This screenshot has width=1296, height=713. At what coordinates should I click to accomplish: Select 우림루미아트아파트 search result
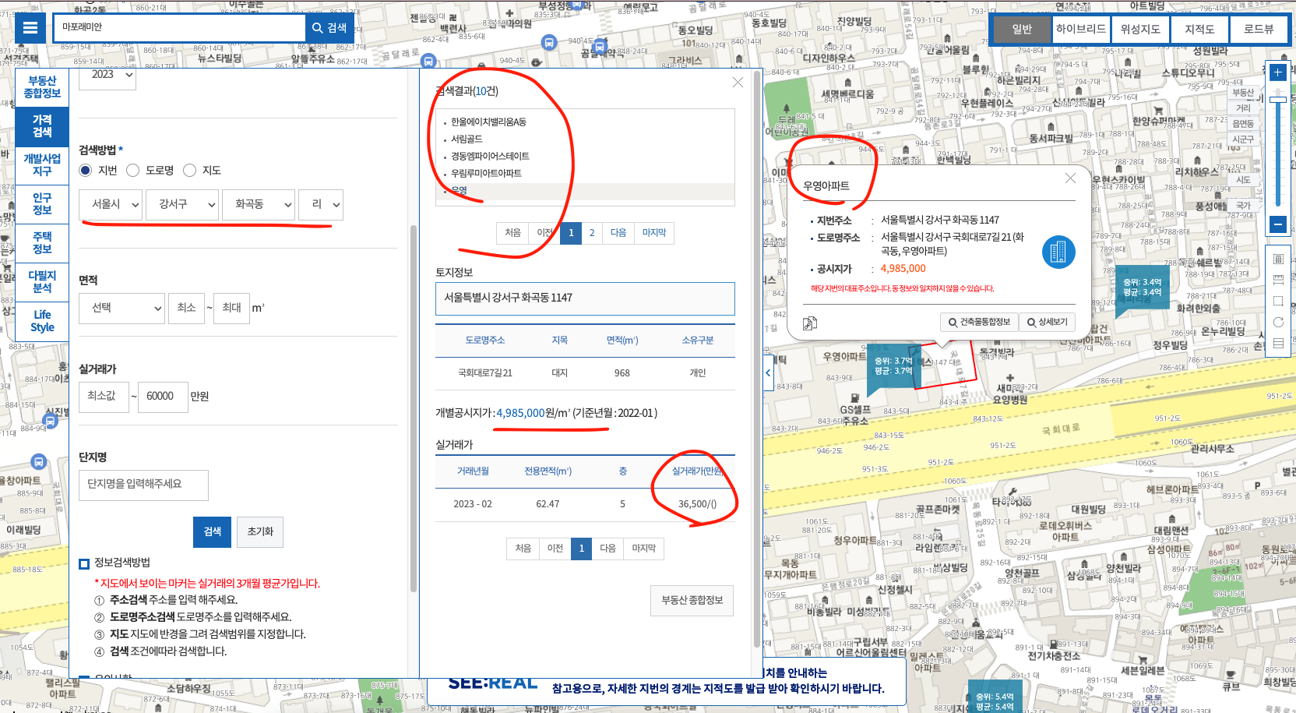[x=486, y=174]
